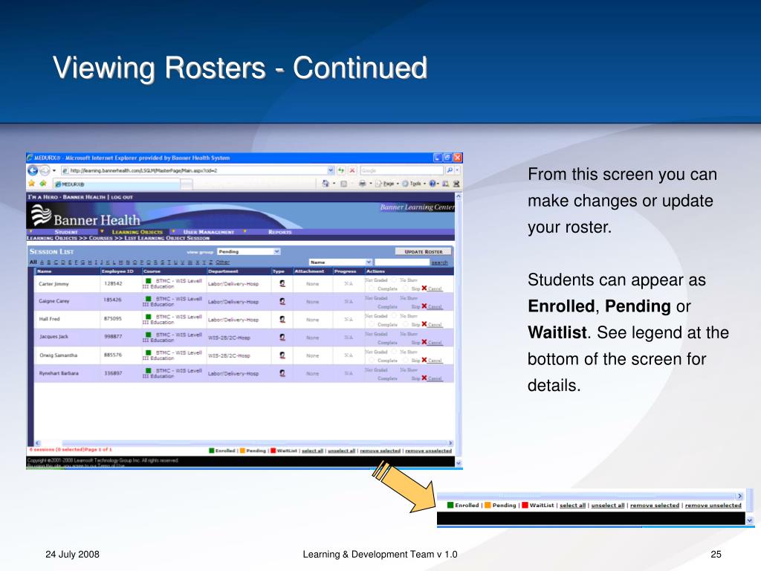The width and height of the screenshot is (761, 571).
Task: Click the red X cancel icon for Jacques Jack
Action: point(424,342)
